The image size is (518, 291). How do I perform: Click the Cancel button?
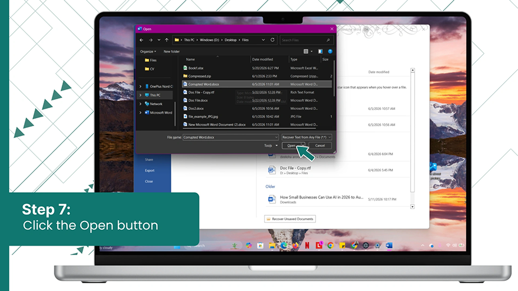pyautogui.click(x=320, y=145)
